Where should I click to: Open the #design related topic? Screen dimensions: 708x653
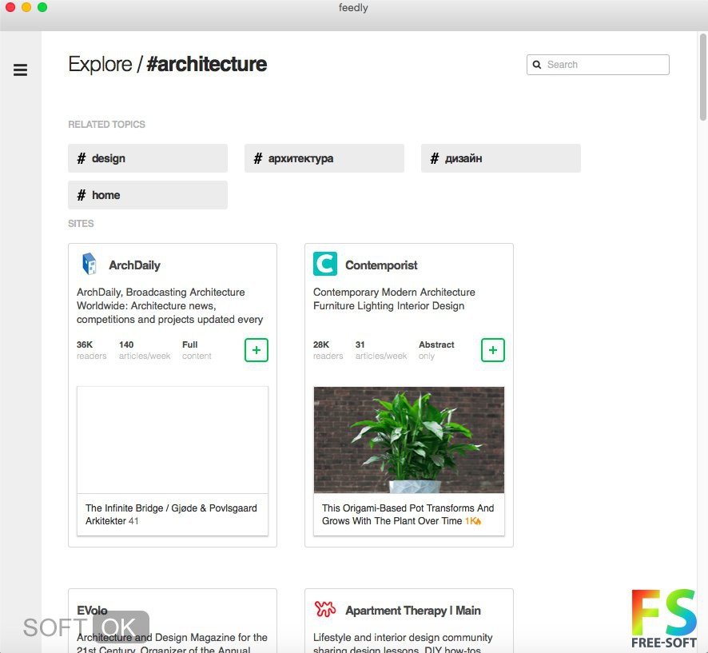148,158
